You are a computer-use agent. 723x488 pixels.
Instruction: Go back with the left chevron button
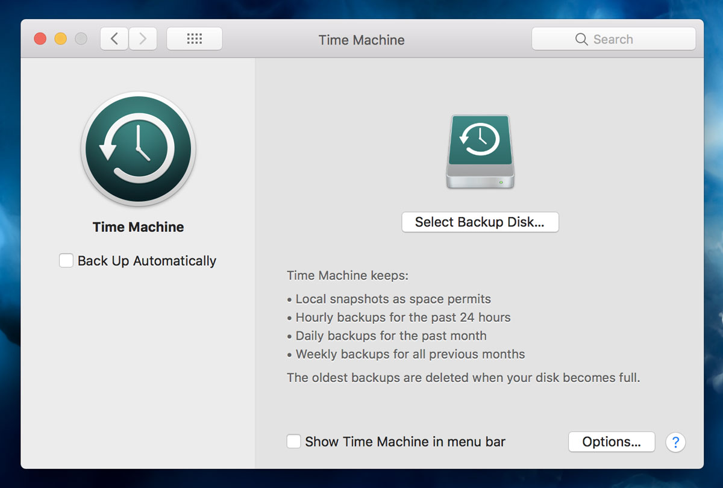click(114, 39)
